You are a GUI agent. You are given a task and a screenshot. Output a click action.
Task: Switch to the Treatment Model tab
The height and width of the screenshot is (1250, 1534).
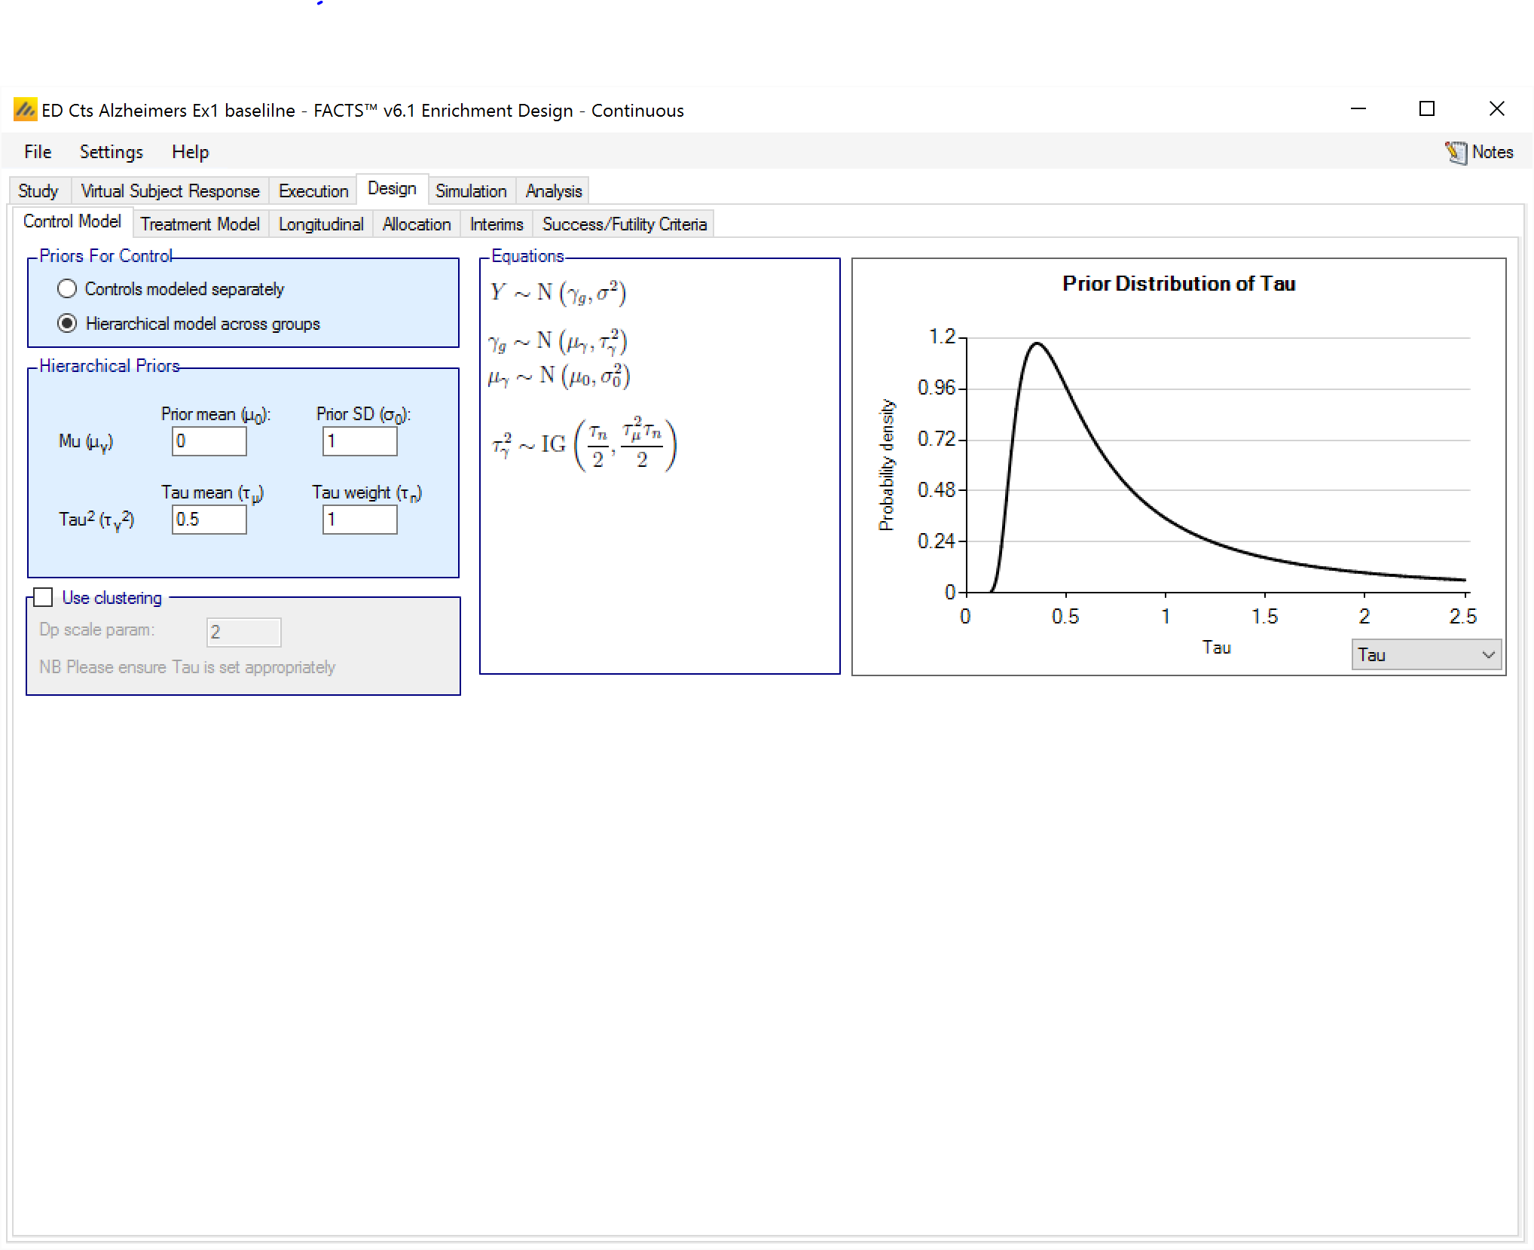[200, 224]
